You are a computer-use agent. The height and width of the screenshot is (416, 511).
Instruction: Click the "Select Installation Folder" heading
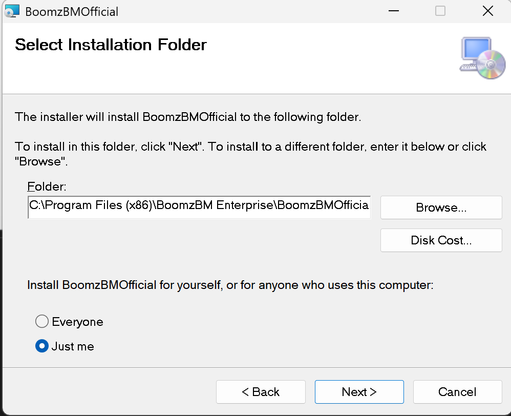(x=111, y=45)
